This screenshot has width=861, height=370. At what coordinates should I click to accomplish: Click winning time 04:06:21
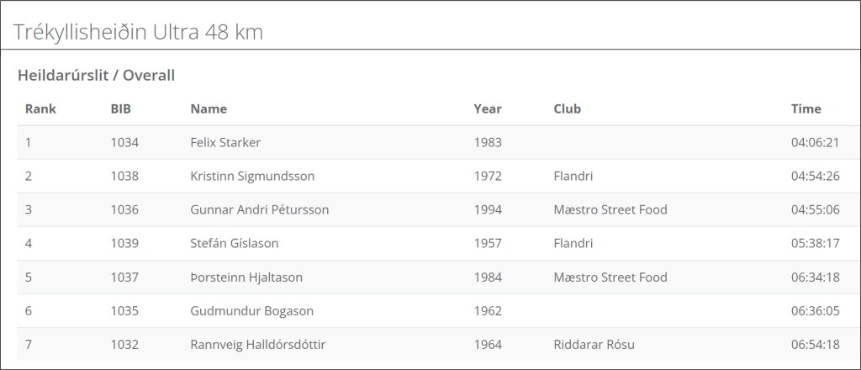(815, 142)
